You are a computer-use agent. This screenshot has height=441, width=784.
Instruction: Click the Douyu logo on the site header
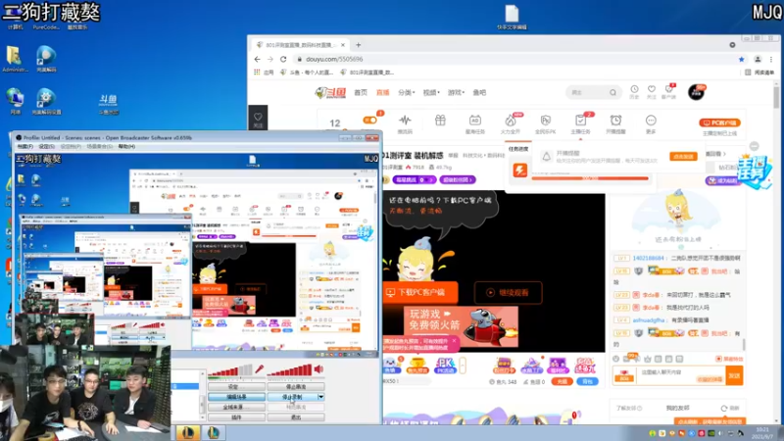[x=330, y=92]
